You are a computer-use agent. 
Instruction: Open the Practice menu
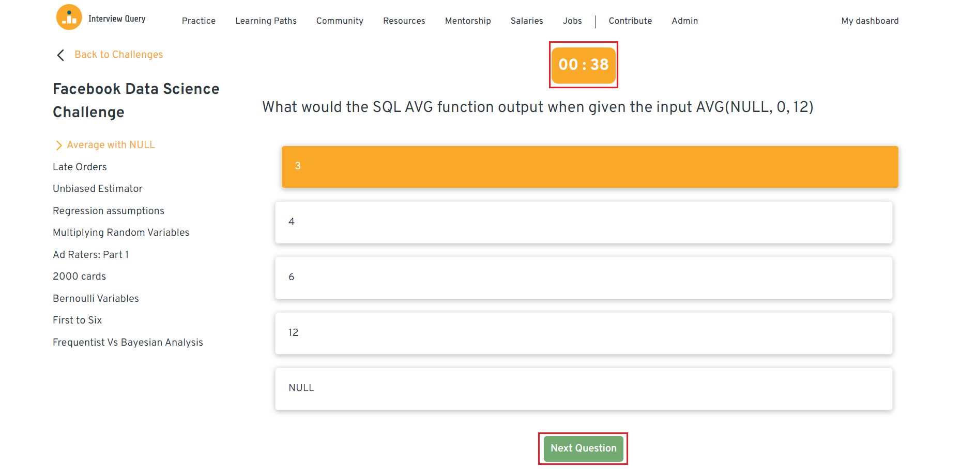point(199,21)
